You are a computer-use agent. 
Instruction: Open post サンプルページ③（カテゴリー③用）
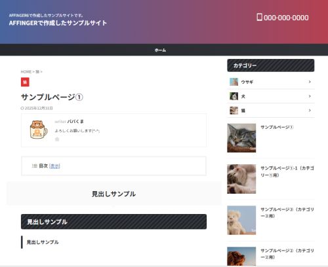(x=287, y=213)
